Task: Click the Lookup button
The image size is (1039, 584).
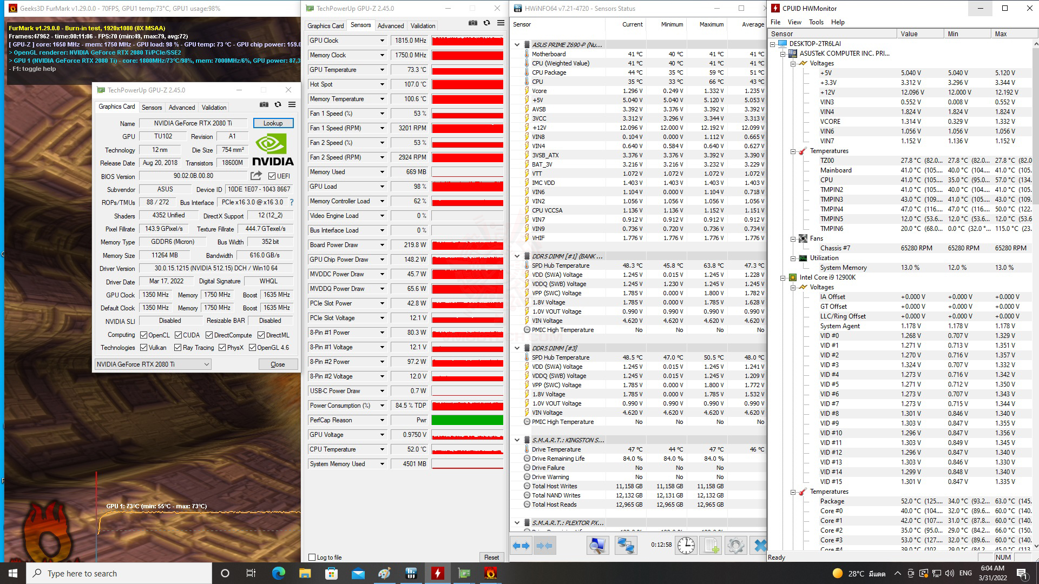Action: pos(273,123)
